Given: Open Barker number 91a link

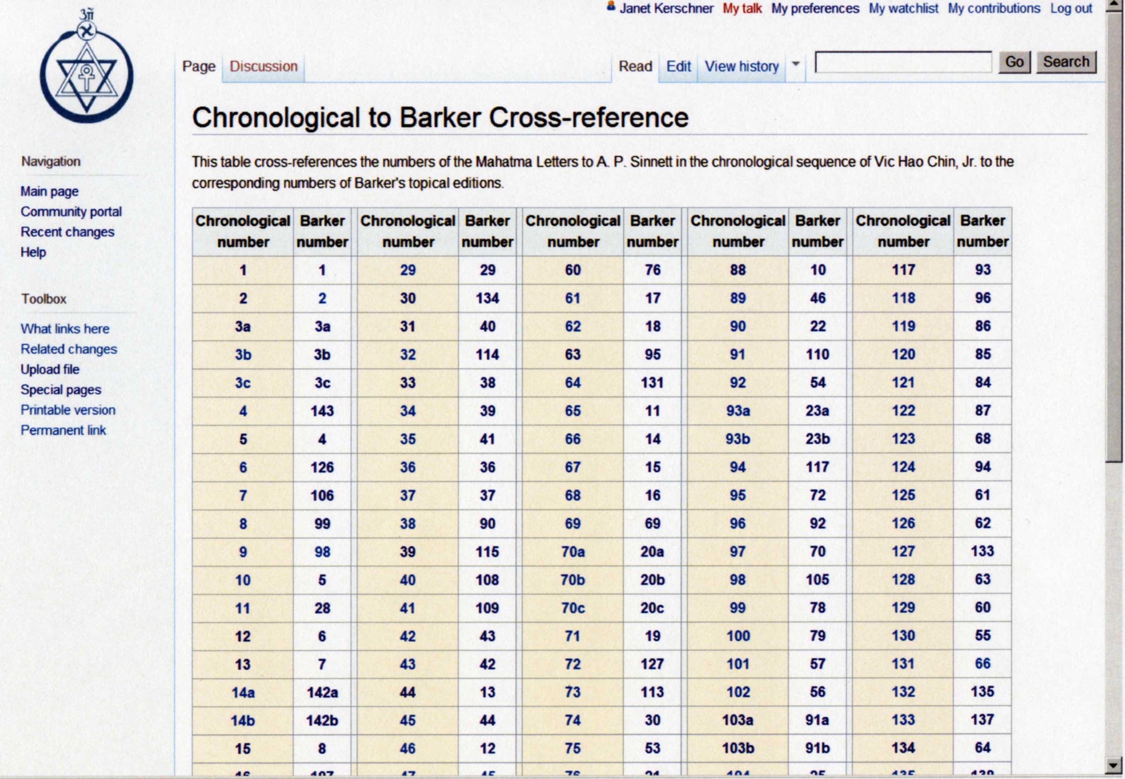Looking at the screenshot, I should click(817, 720).
